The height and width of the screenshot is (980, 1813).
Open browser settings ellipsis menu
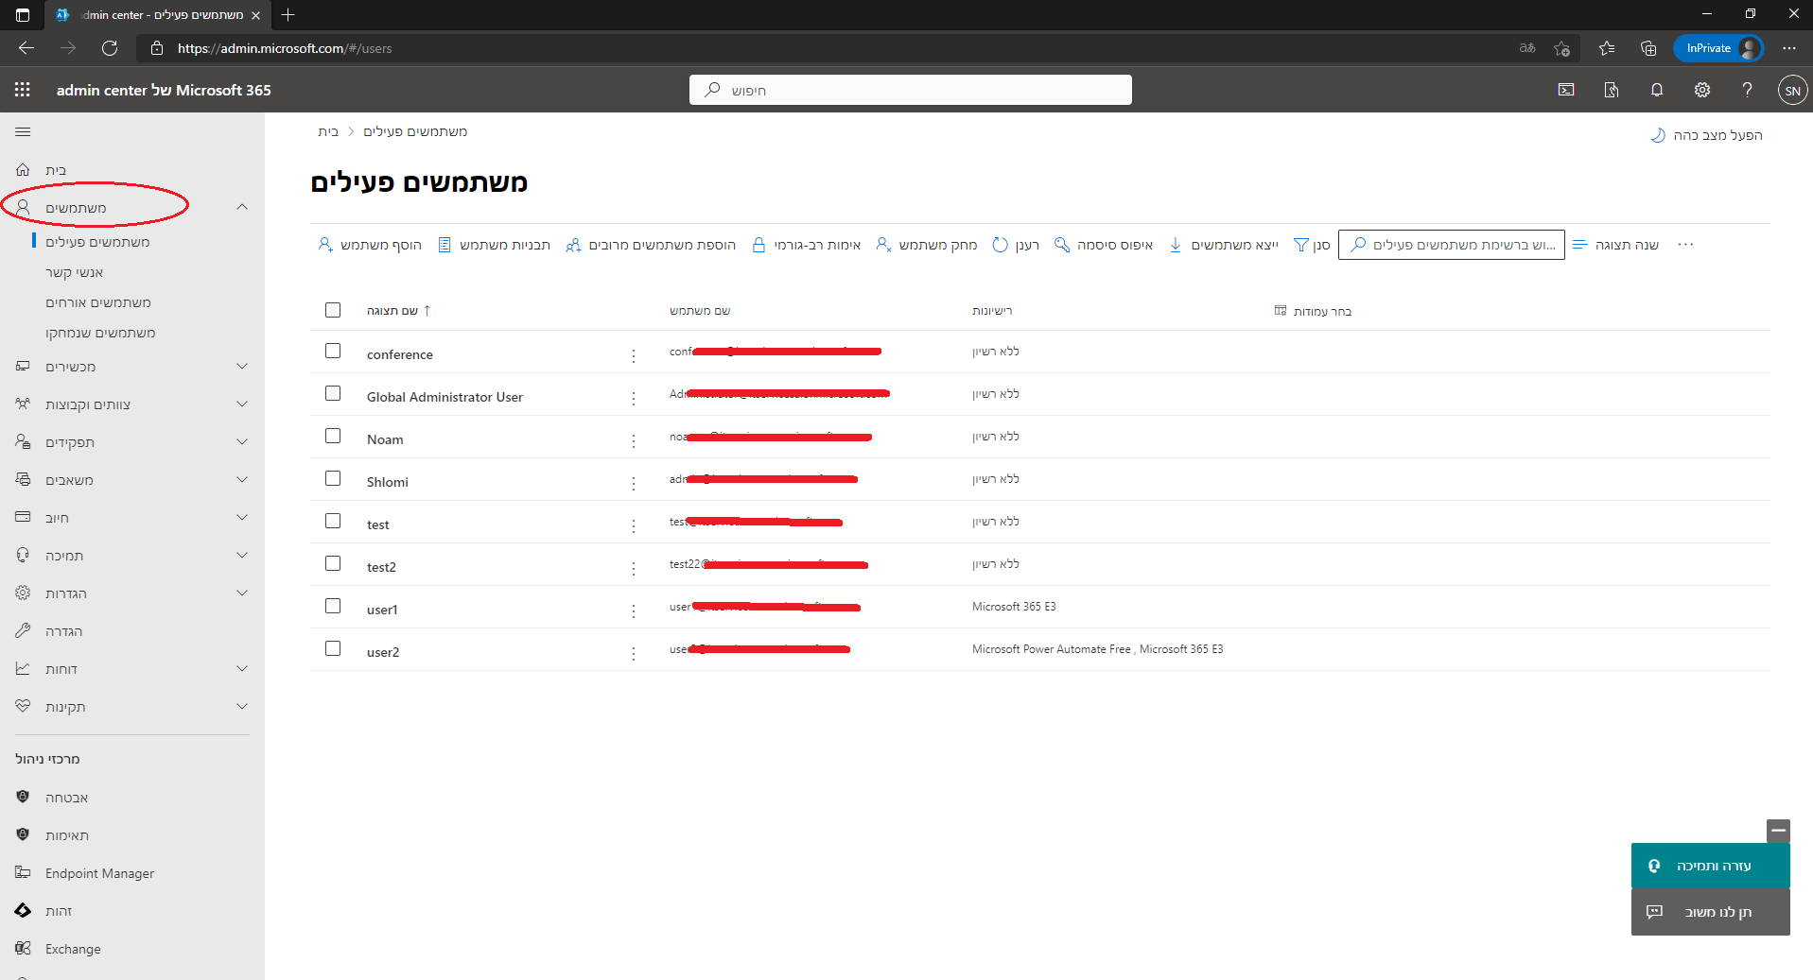click(x=1789, y=48)
